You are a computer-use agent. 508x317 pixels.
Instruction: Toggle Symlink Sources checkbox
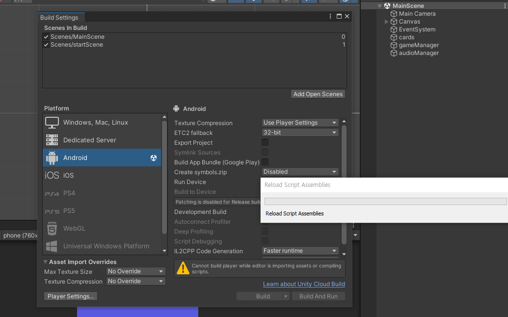click(x=265, y=152)
